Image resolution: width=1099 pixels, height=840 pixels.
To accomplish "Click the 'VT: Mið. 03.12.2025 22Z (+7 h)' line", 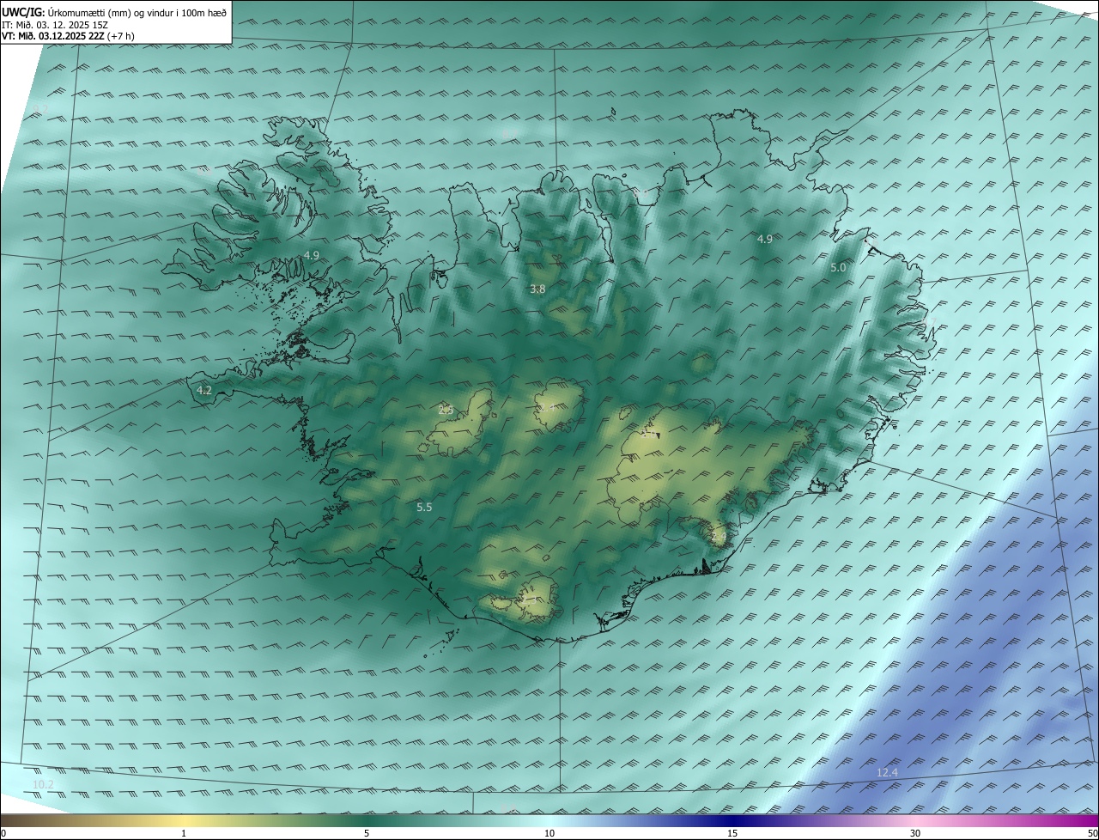I will 68,36.
